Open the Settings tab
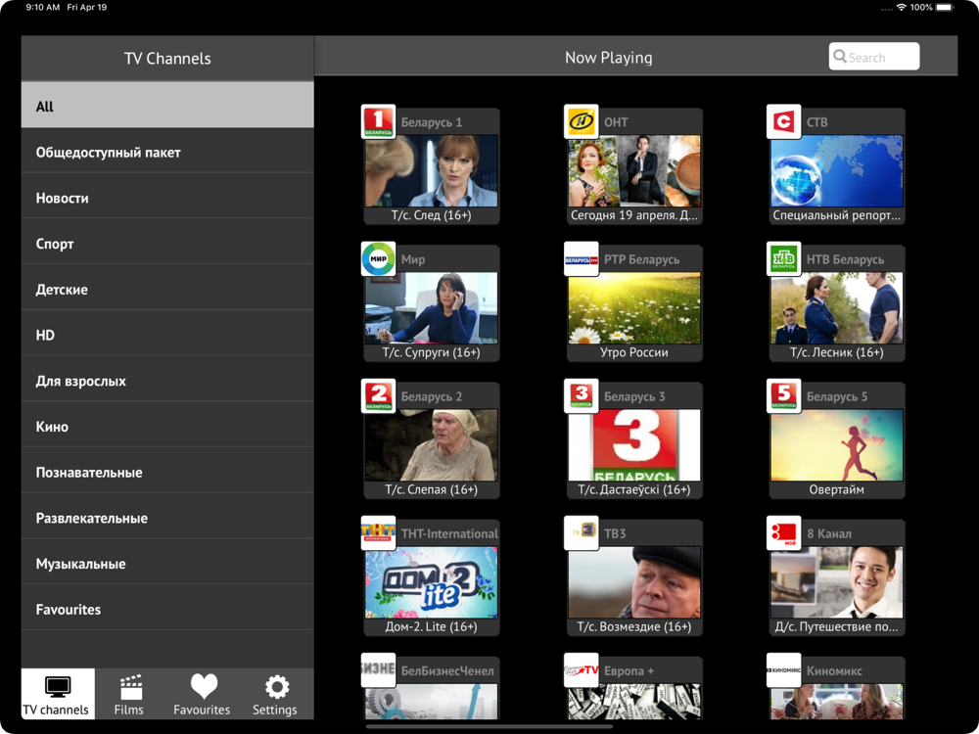The height and width of the screenshot is (734, 979). pyautogui.click(x=275, y=694)
